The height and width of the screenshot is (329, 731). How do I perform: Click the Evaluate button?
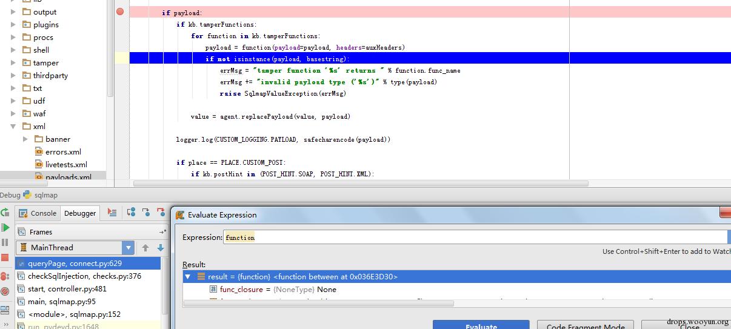pos(481,325)
